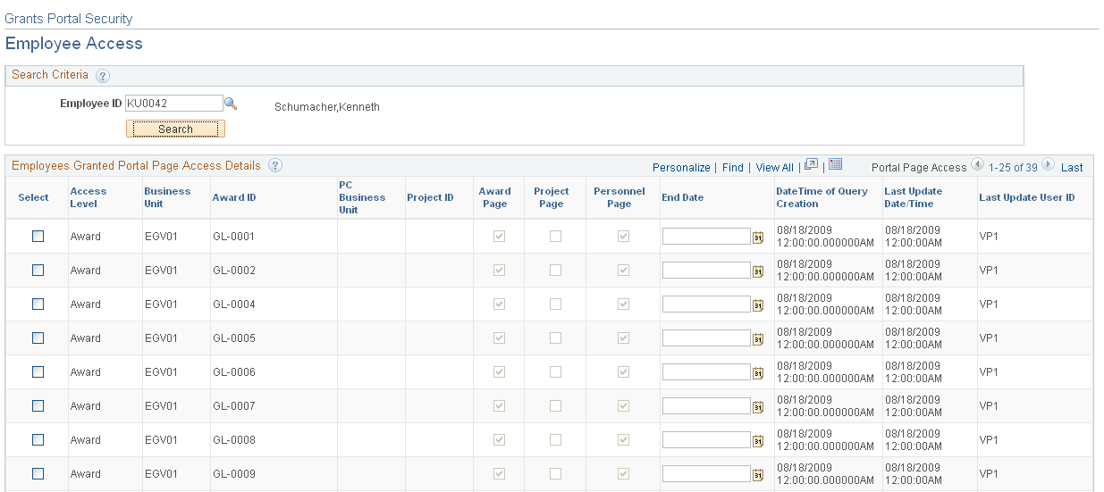The height and width of the screenshot is (492, 1104).
Task: Focus End Date field for GL-0004
Action: (706, 304)
